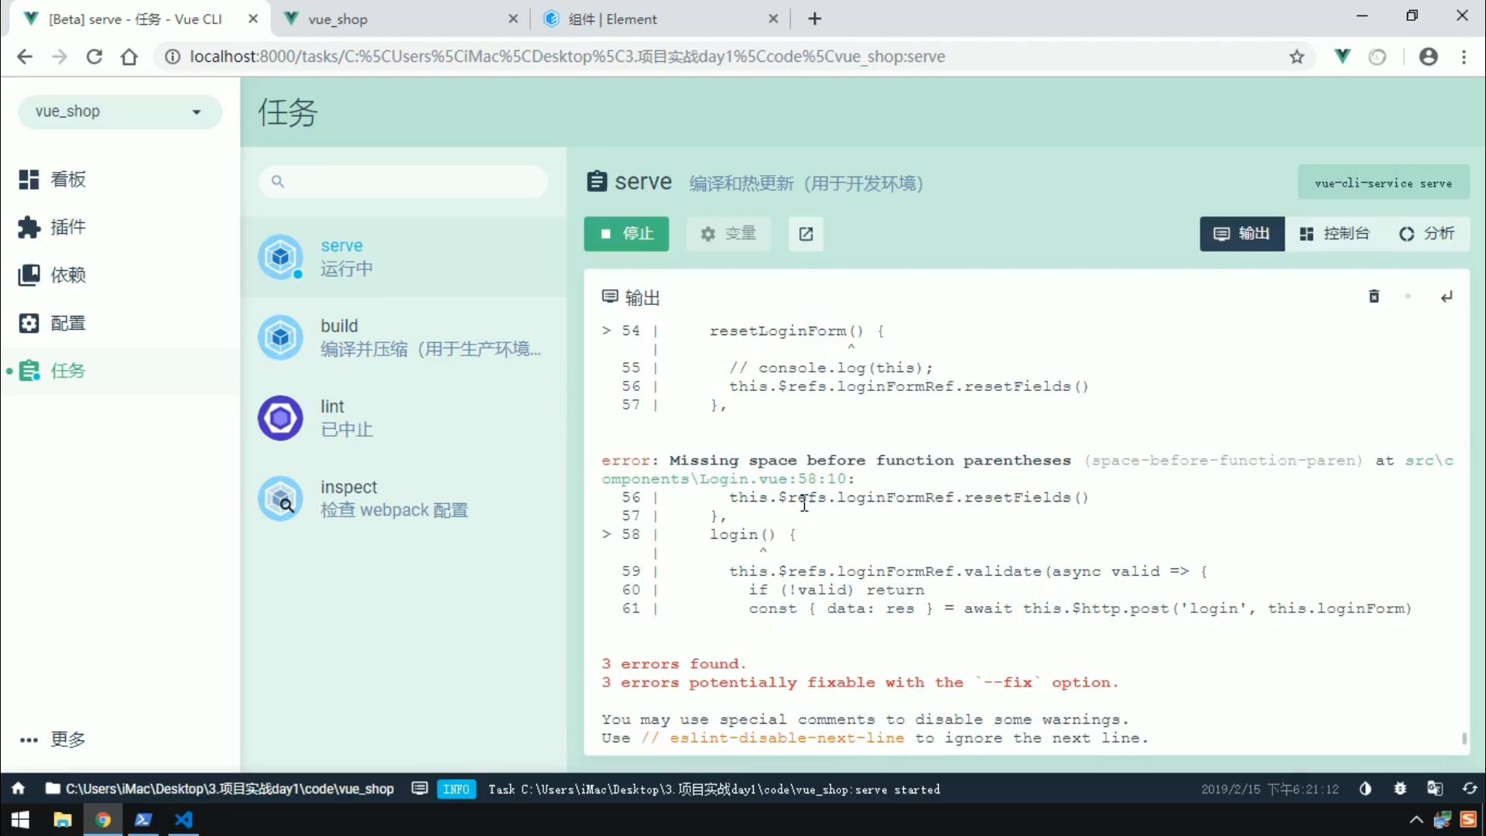
Task: Toggle the log panel icon in status bar
Action: [x=419, y=789]
